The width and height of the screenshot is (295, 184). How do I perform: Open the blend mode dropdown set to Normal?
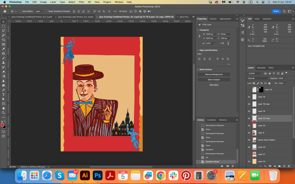(258, 78)
